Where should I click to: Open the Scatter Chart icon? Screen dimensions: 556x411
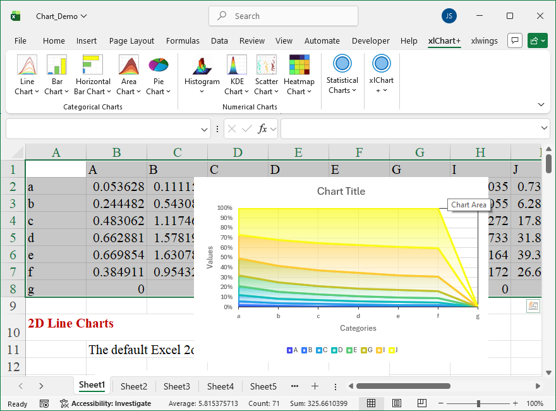click(x=266, y=65)
